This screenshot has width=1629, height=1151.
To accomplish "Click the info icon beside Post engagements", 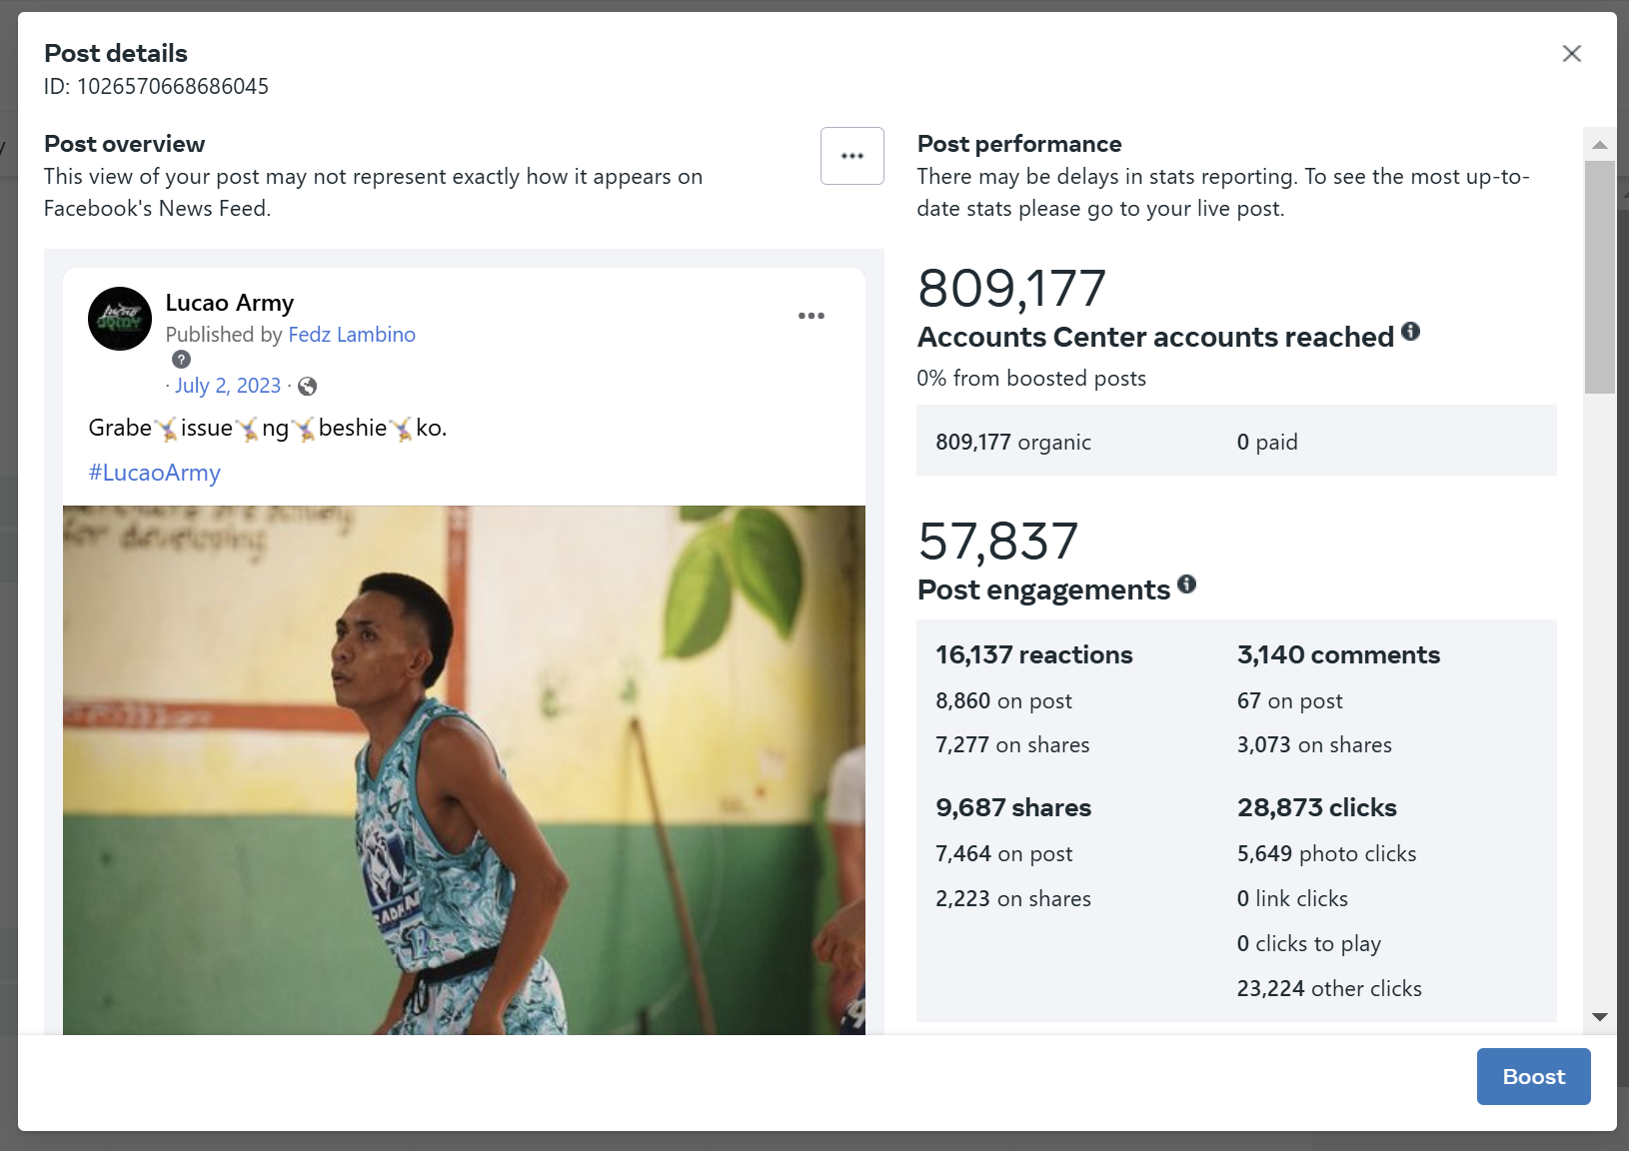I will point(1186,584).
